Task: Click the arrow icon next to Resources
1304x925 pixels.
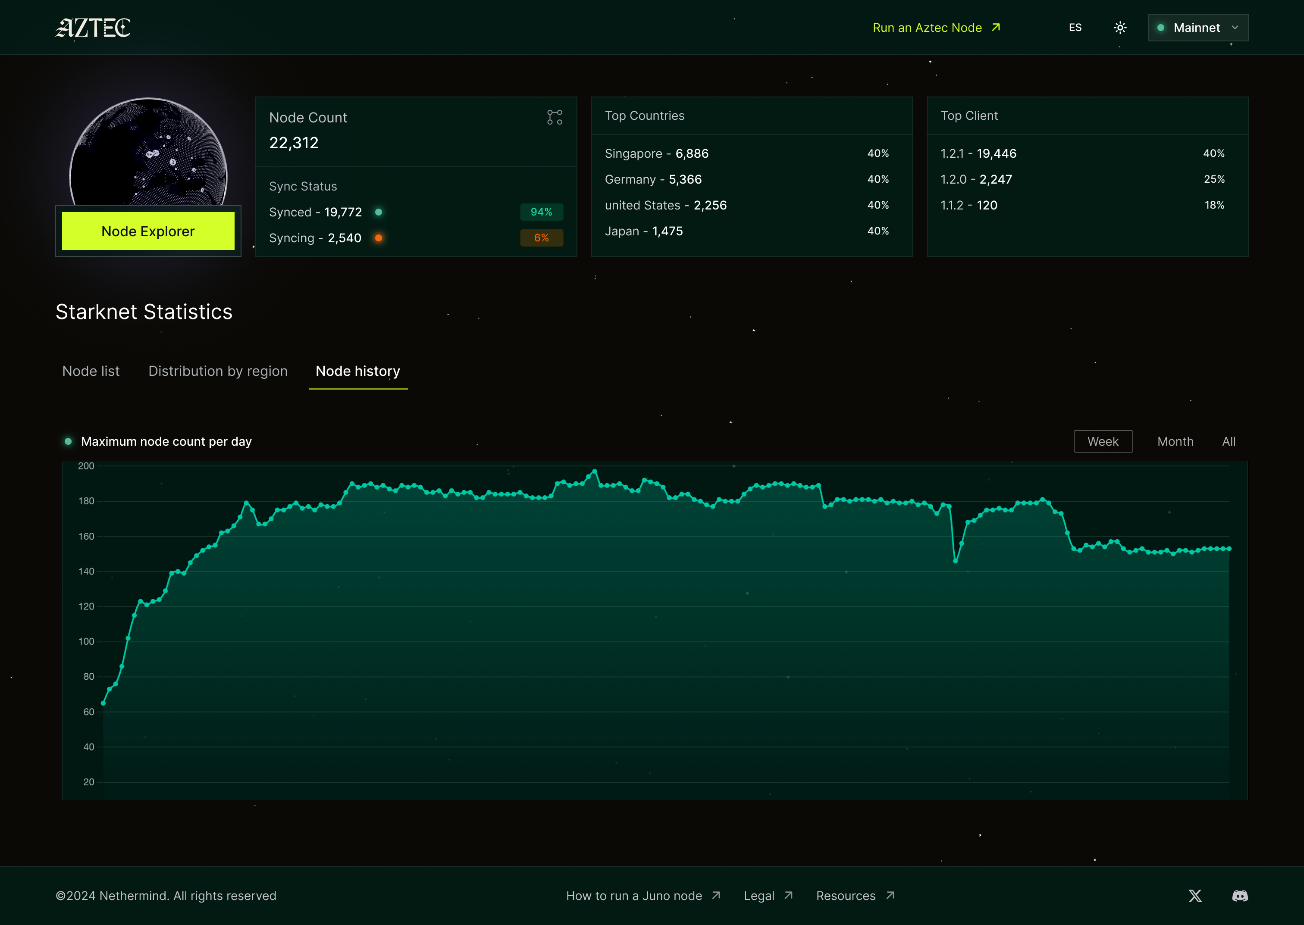Action: coord(890,895)
